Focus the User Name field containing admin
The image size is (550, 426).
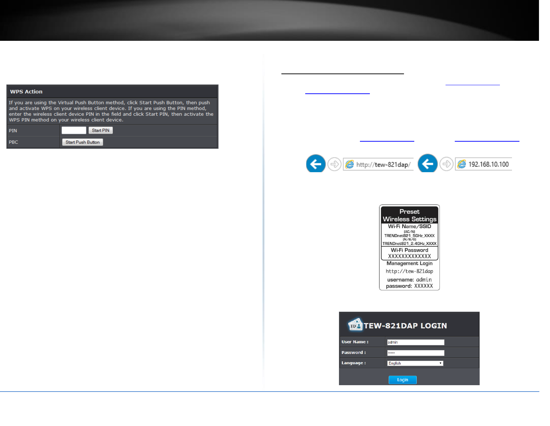click(415, 342)
